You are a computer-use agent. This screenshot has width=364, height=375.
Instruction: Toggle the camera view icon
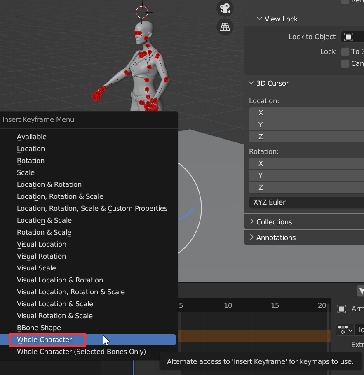pyautogui.click(x=225, y=8)
